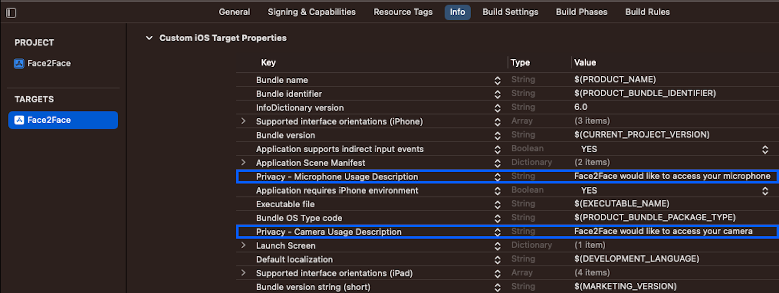Expand the Launch Screen dictionary row
Screen dimensions: 779x293
point(243,245)
